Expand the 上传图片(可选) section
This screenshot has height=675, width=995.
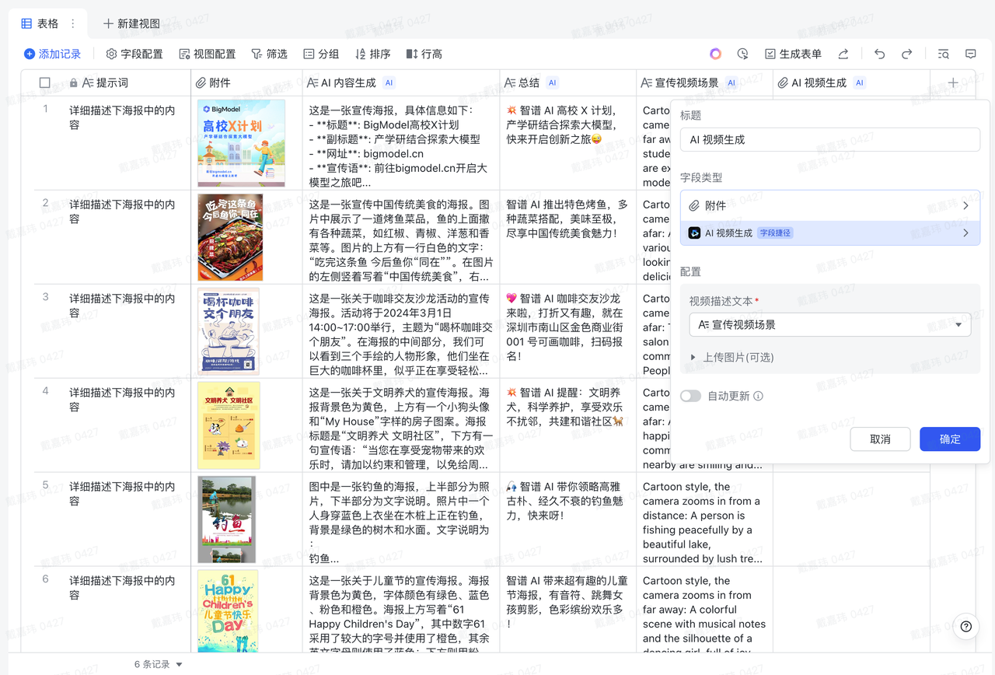(x=731, y=357)
